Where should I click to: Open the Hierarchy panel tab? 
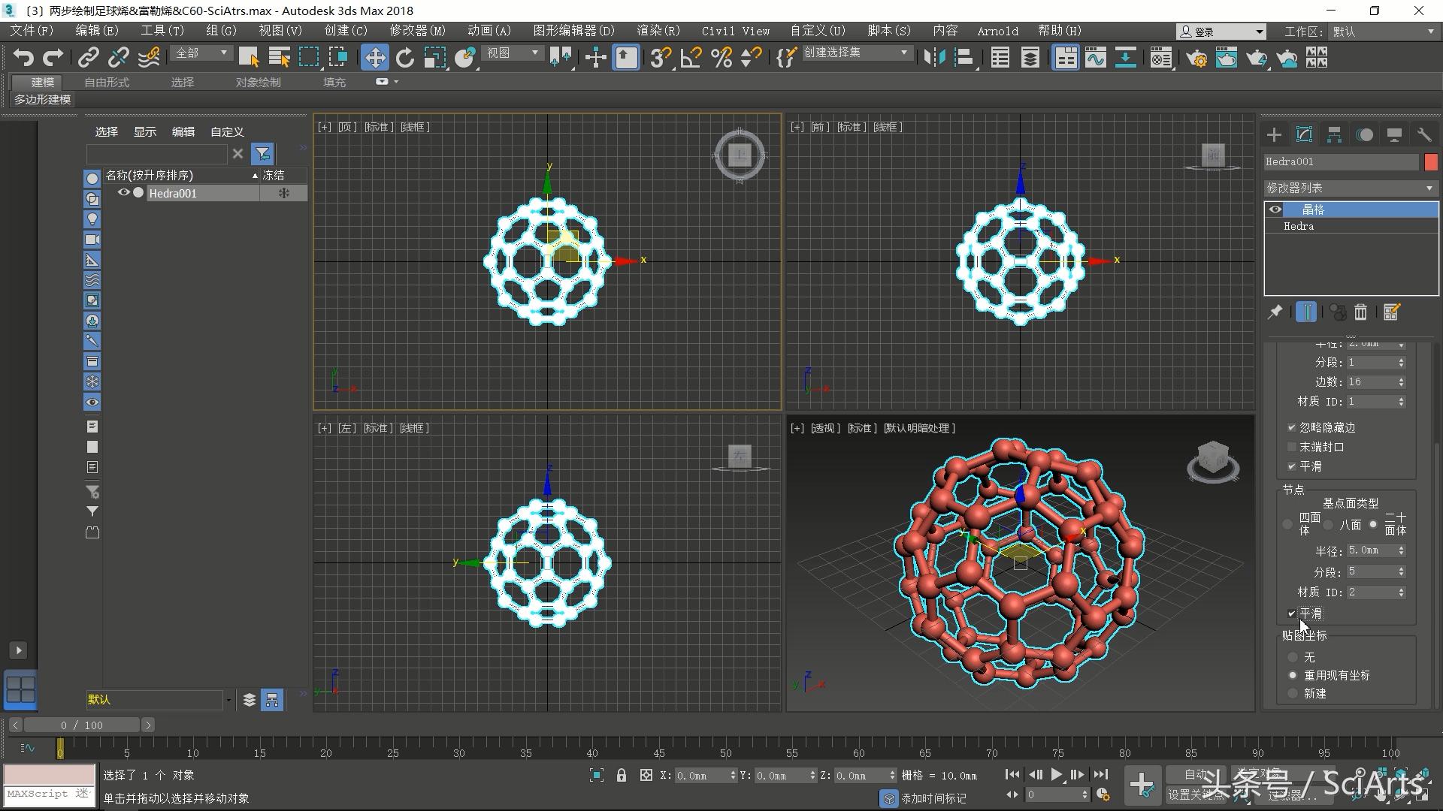[x=1334, y=134]
